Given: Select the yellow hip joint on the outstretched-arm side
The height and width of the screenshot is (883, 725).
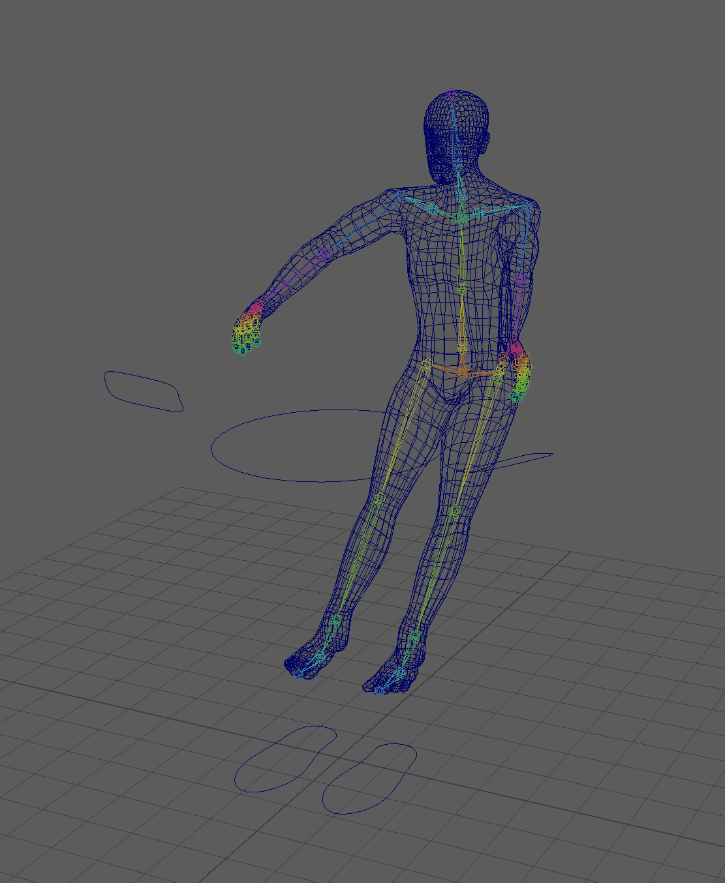Looking at the screenshot, I should tap(426, 363).
